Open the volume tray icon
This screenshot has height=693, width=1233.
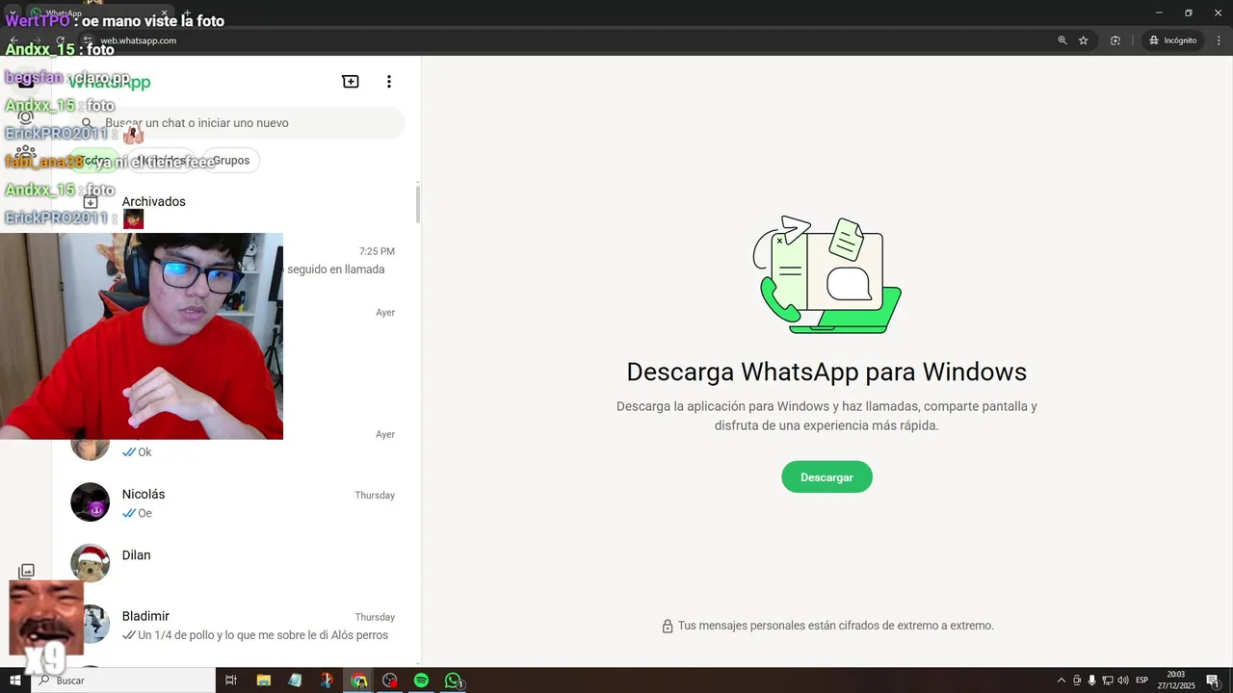tap(1122, 680)
